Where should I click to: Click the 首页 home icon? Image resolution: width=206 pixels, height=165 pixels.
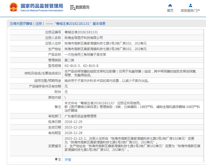(170, 5)
